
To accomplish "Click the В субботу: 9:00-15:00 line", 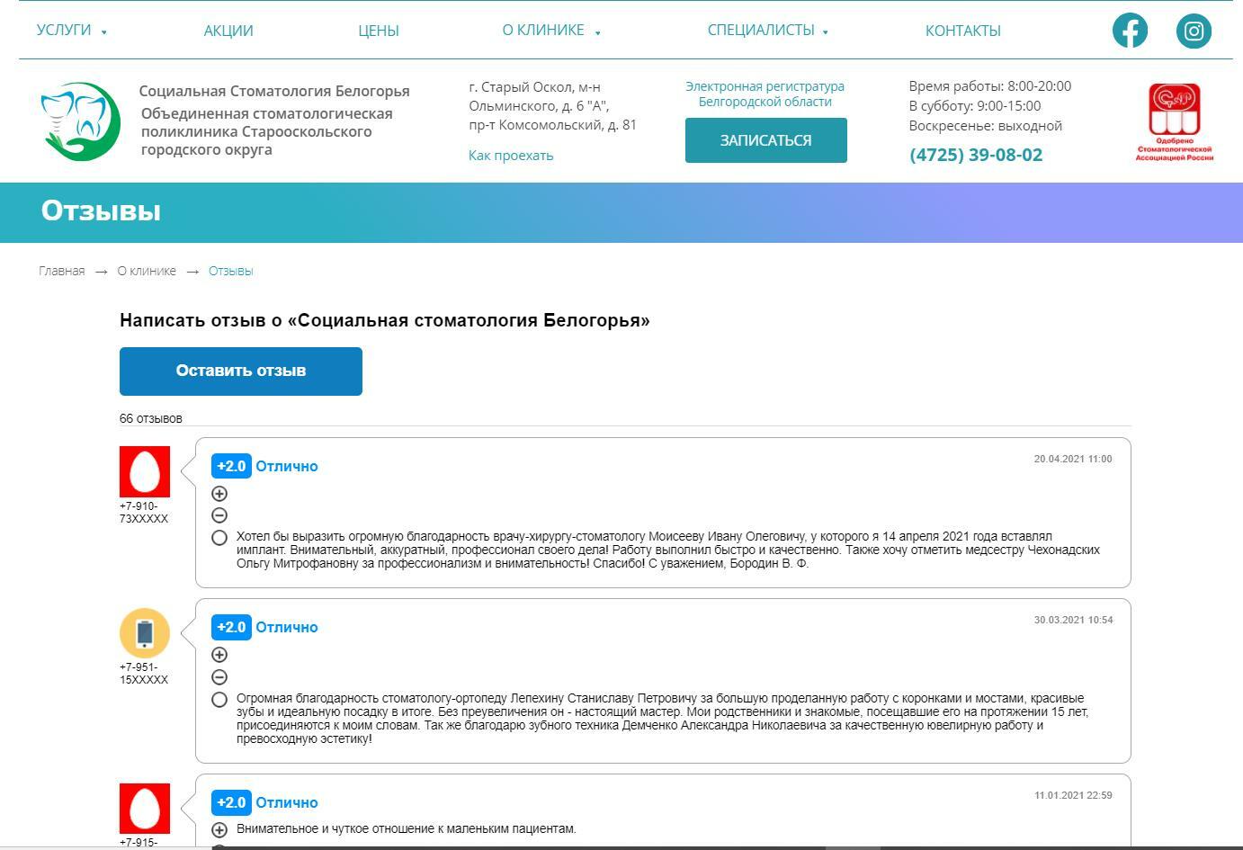I will 975,106.
